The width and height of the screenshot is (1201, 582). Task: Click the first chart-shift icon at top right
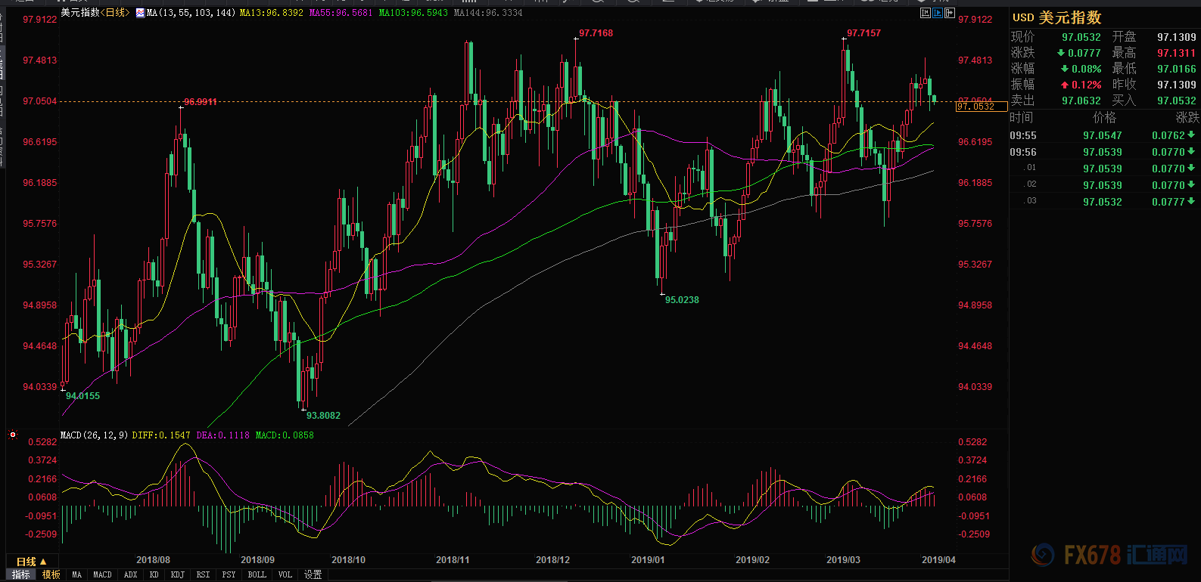[x=926, y=13]
